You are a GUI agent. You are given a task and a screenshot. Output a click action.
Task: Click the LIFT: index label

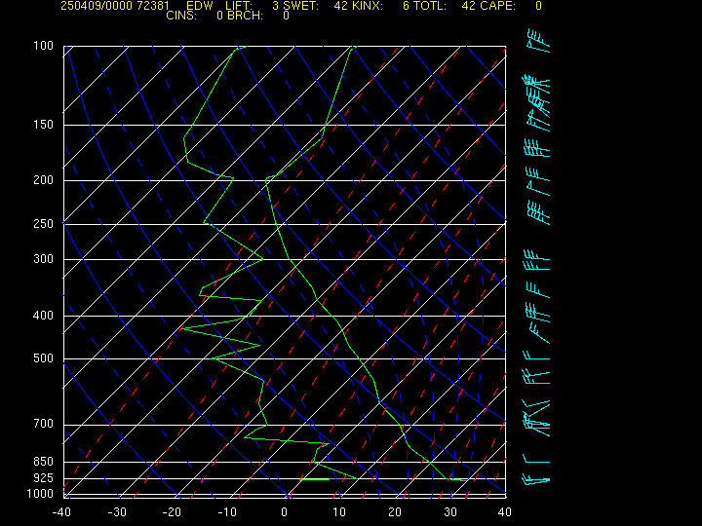tap(239, 6)
